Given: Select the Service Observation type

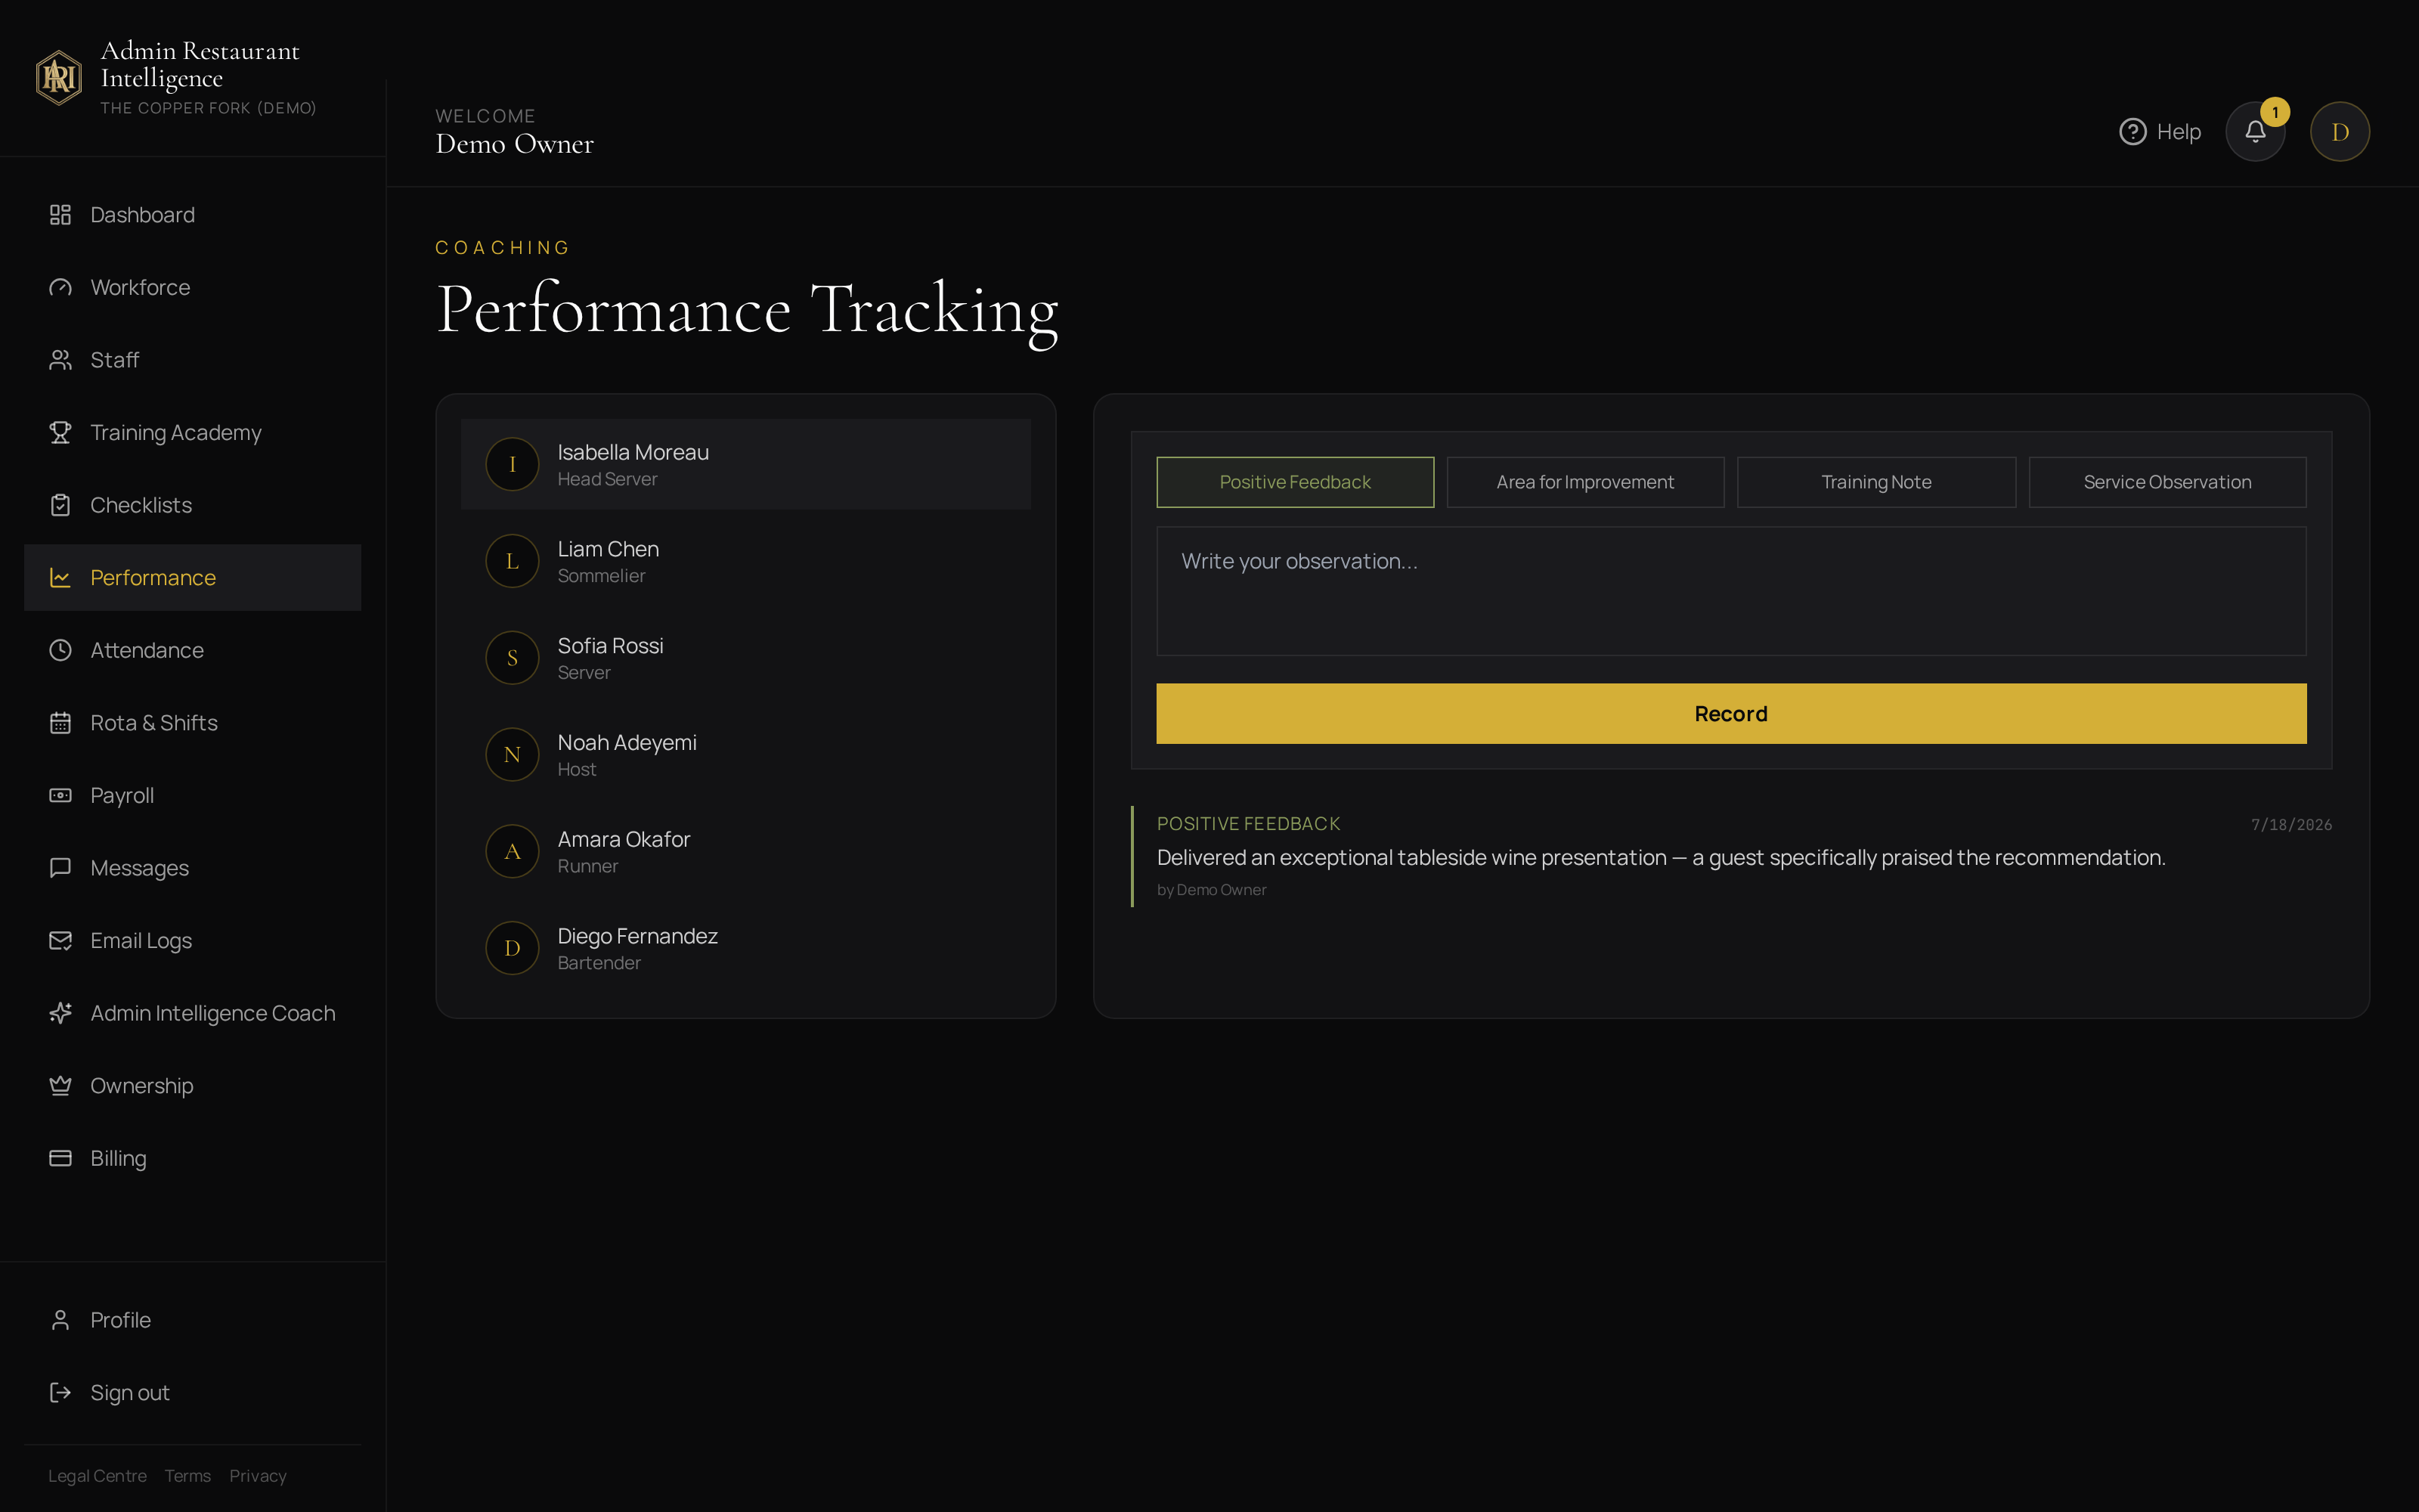Looking at the screenshot, I should [2167, 482].
